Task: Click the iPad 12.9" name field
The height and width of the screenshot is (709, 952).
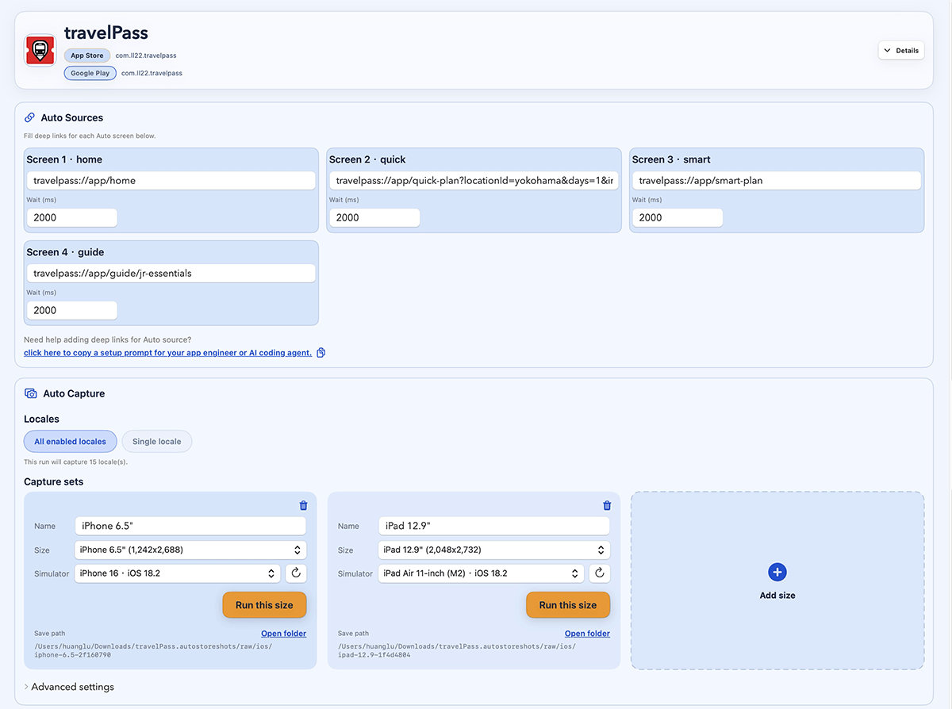Action: tap(493, 526)
